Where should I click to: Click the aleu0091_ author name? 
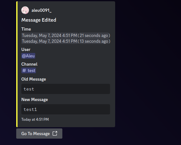point(42,11)
